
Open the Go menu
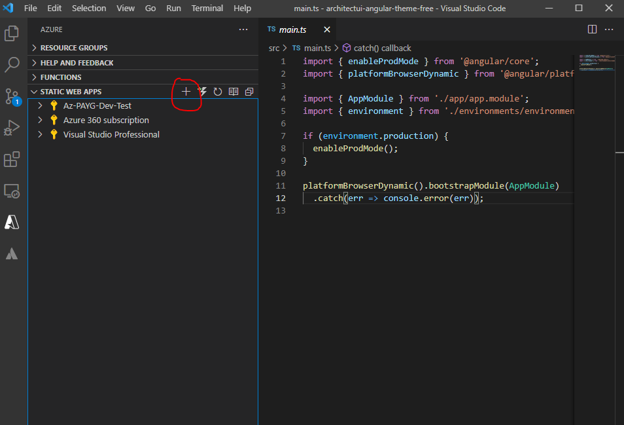tap(150, 8)
